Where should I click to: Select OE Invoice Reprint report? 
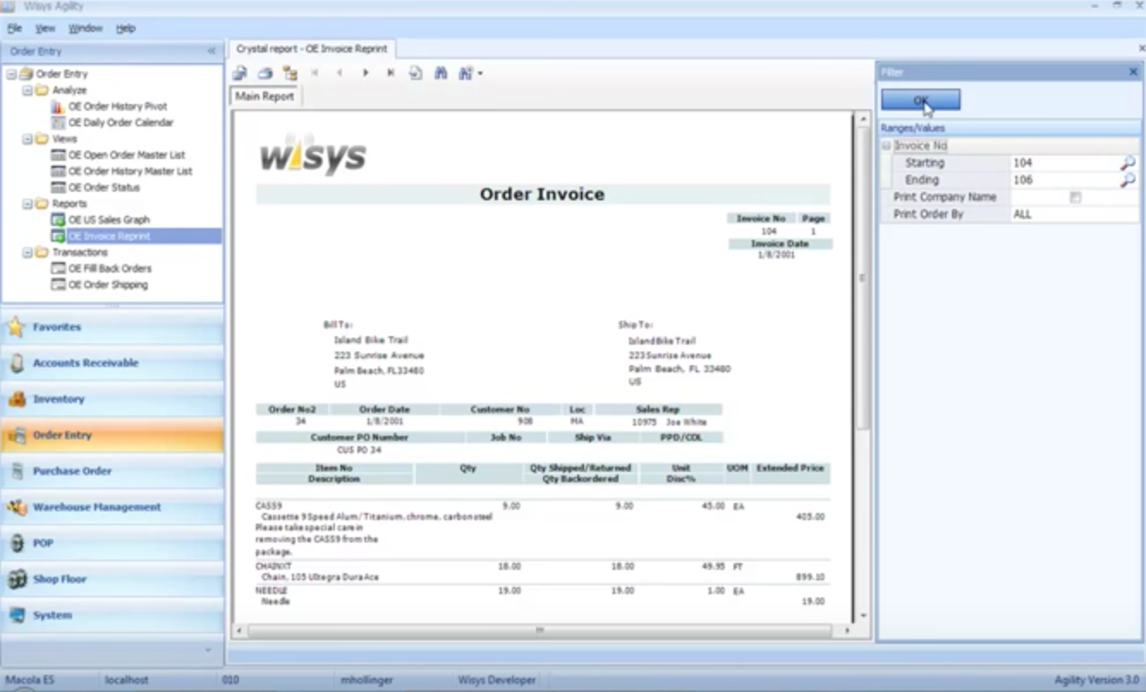109,236
